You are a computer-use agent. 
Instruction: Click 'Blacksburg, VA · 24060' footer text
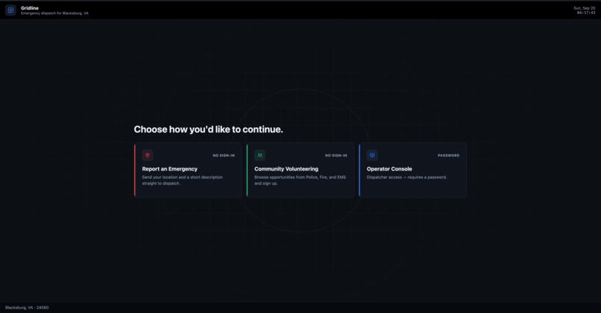27,308
